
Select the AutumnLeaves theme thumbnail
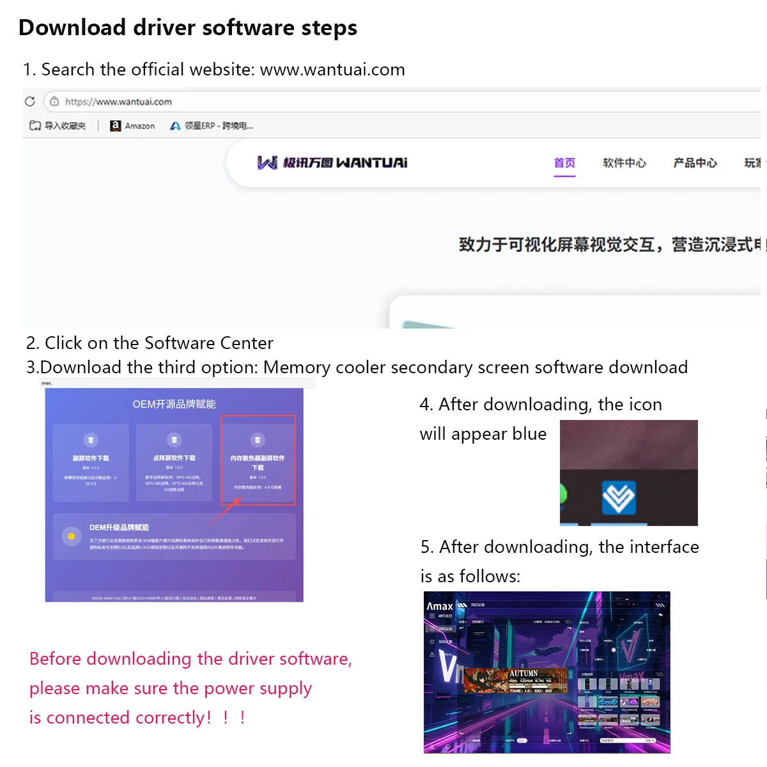(587, 720)
